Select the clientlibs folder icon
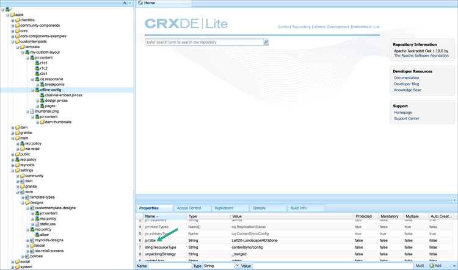Screen dimensions: 458x270 18,20
